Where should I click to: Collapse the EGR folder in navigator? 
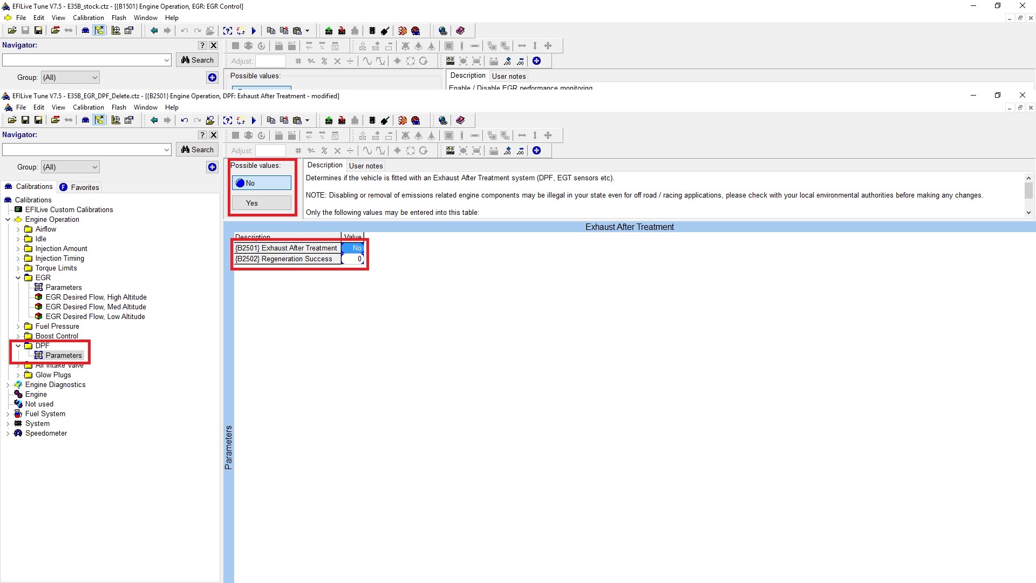(18, 278)
